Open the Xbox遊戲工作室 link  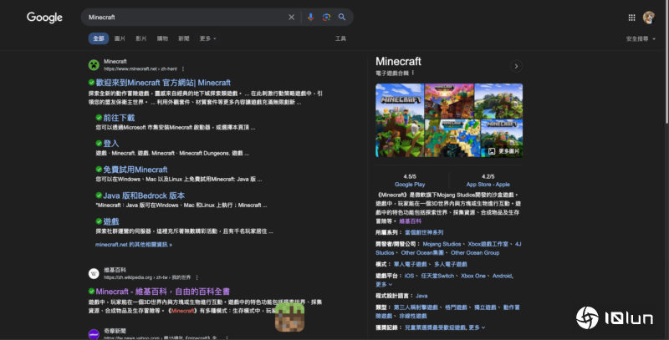point(488,244)
